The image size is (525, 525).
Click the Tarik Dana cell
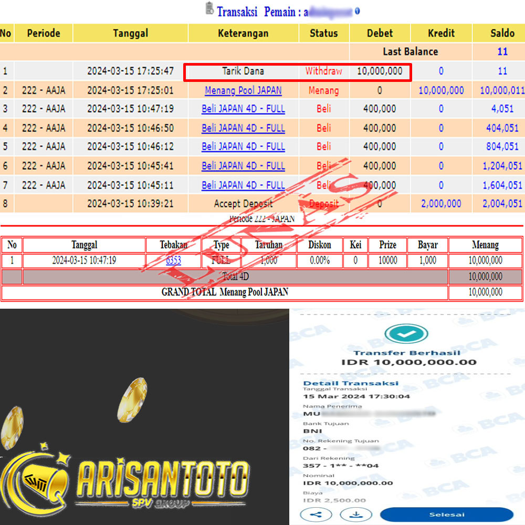pyautogui.click(x=243, y=71)
